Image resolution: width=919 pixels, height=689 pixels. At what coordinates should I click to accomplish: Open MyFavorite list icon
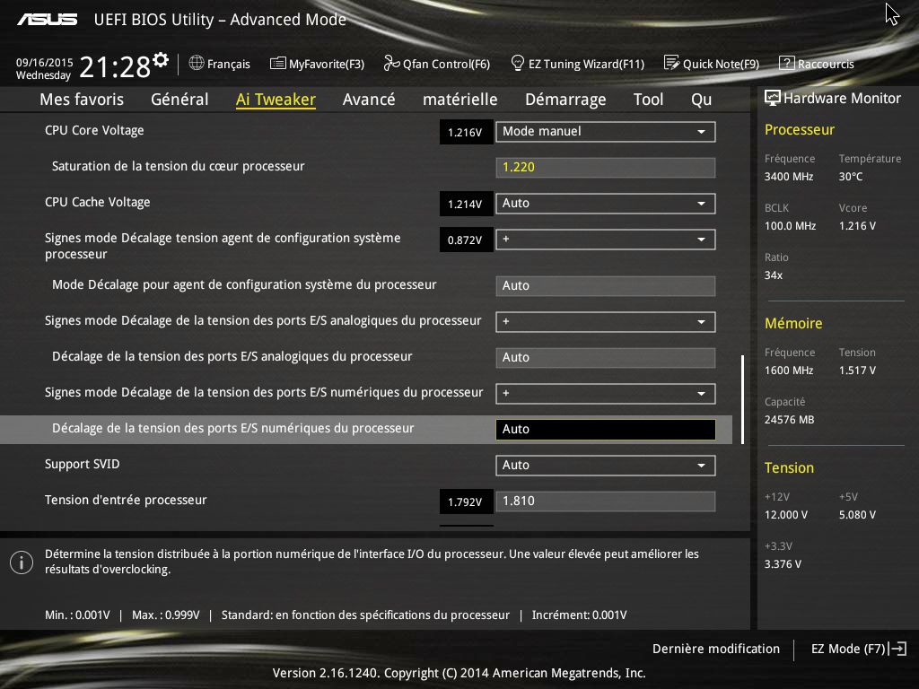[x=277, y=64]
